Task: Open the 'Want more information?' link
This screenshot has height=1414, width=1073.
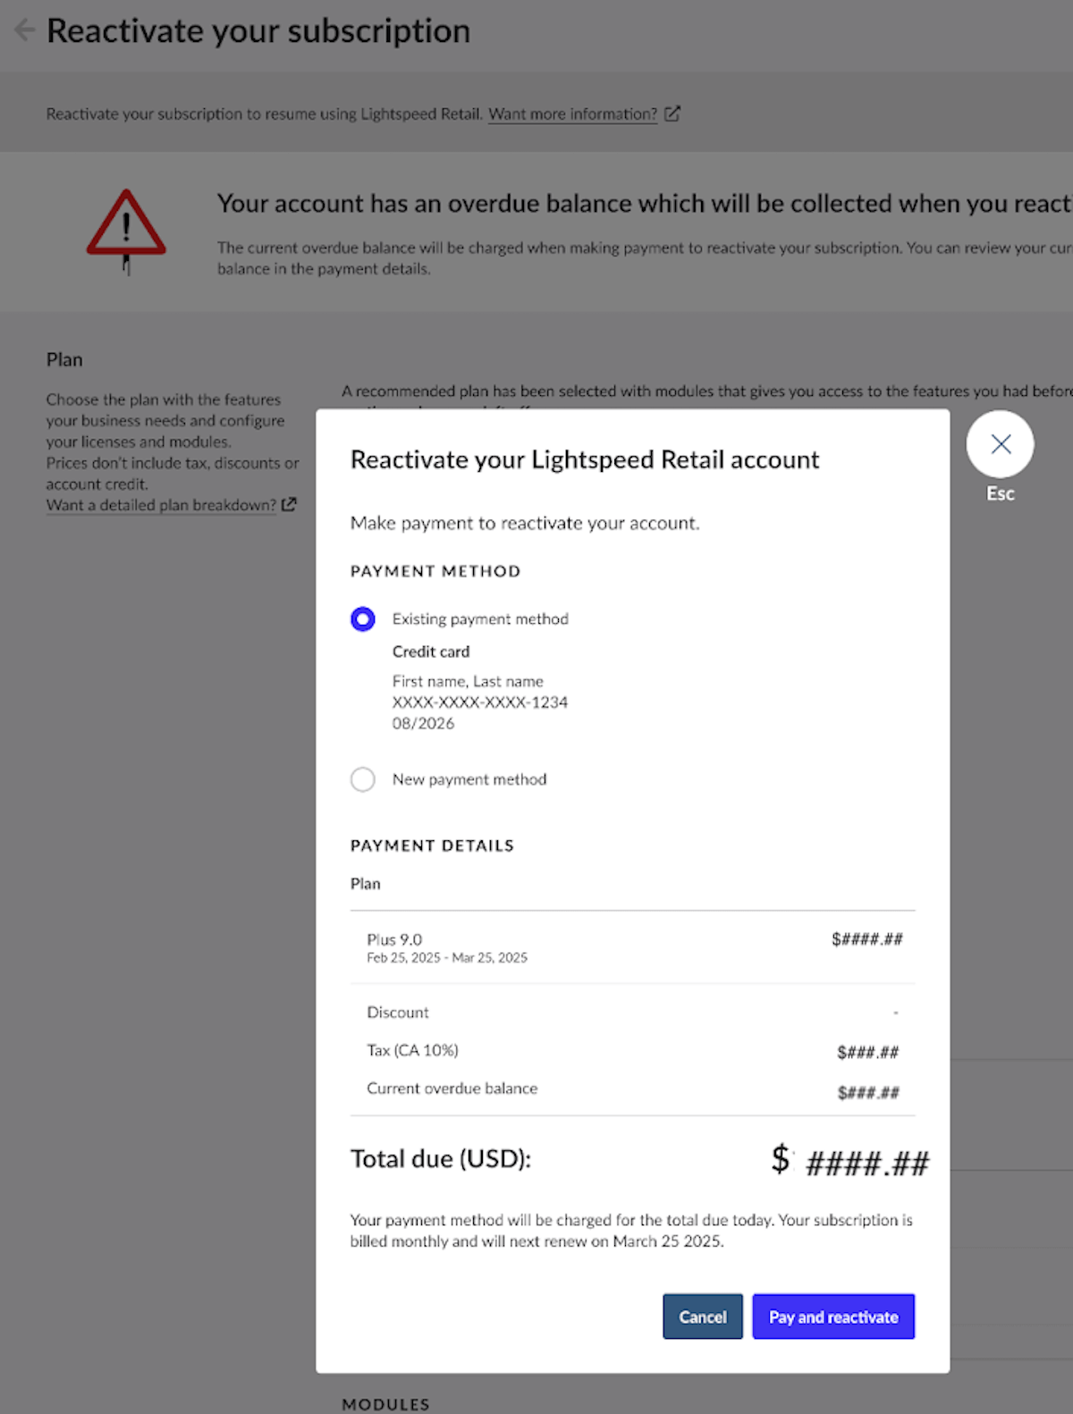Action: point(572,114)
